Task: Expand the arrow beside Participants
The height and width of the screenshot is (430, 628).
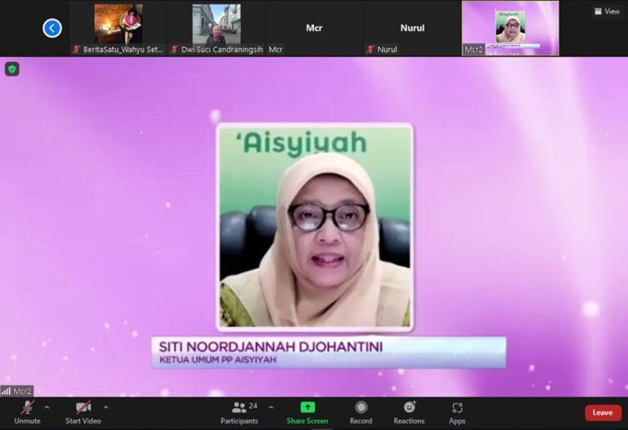Action: point(271,408)
